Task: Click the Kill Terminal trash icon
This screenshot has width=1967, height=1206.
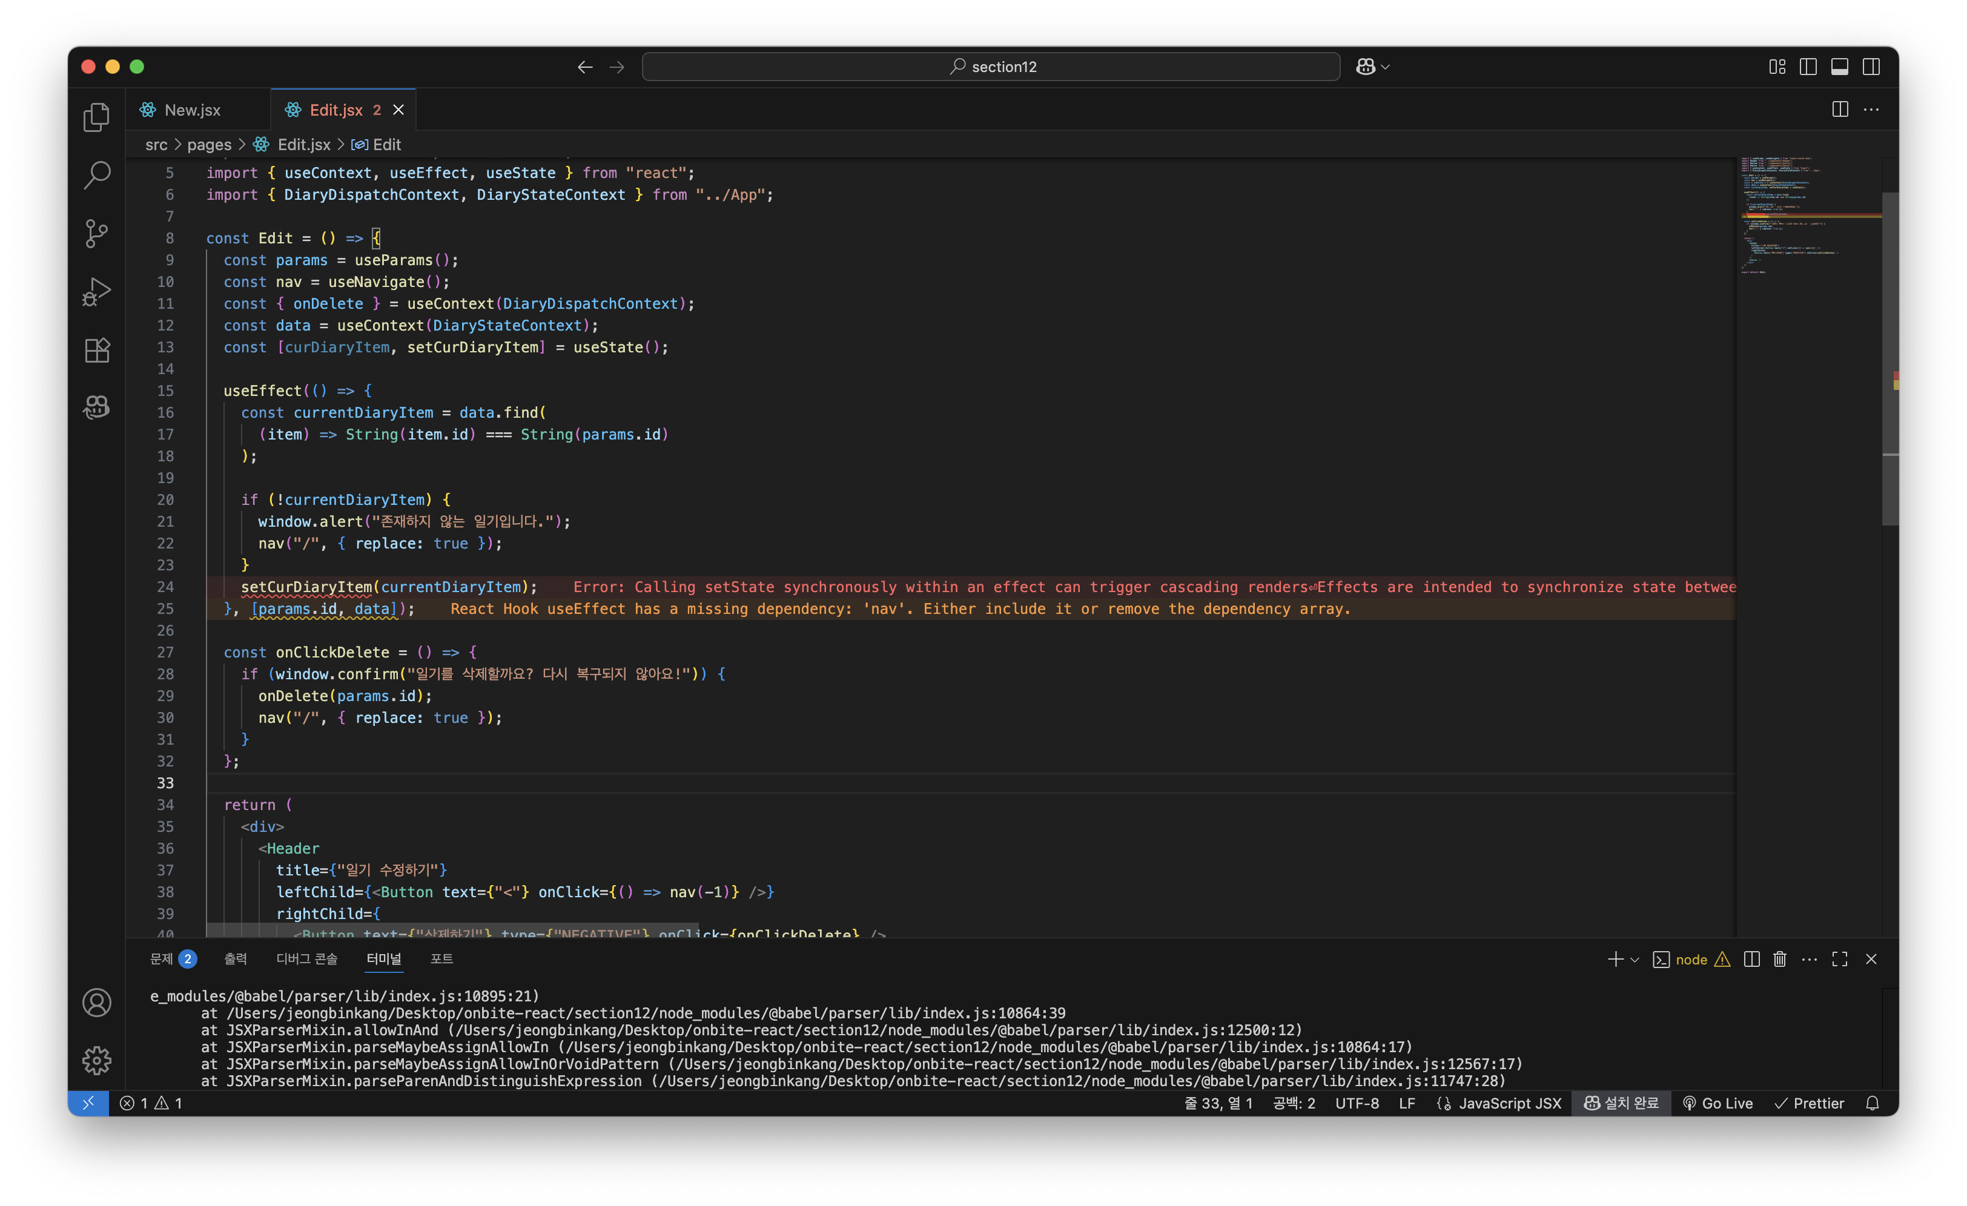Action: (1779, 960)
